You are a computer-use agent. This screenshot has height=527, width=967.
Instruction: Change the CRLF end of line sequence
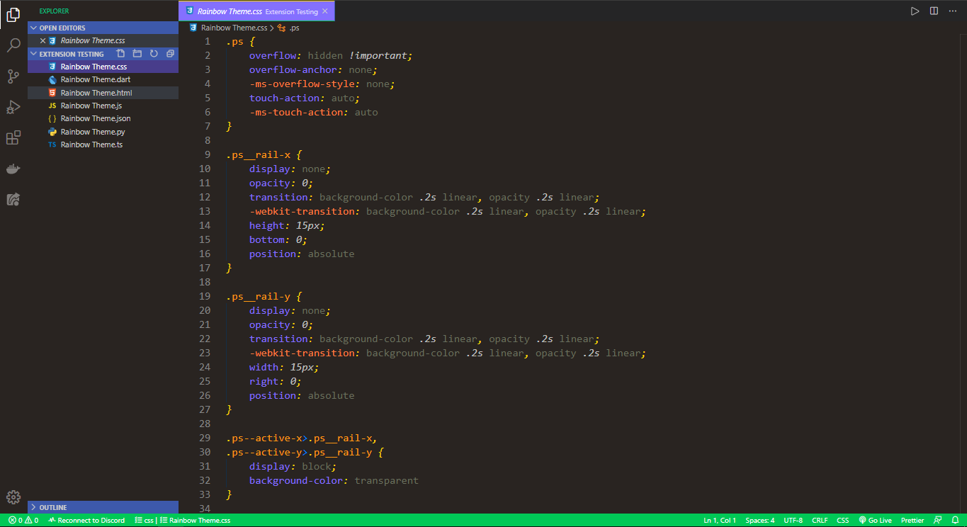click(820, 521)
